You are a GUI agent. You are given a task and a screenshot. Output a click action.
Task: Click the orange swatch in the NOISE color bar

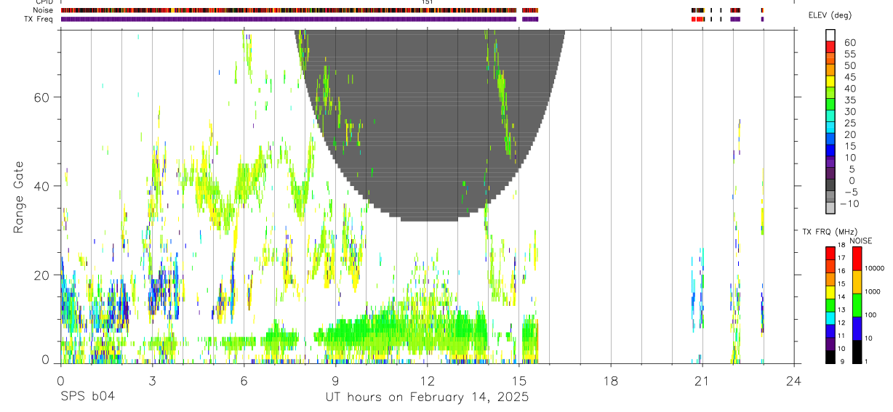857,282
